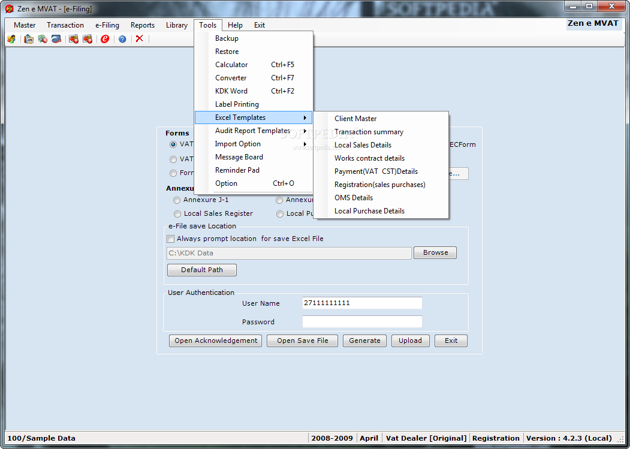Viewport: 630px width, 449px height.
Task: Select Payment(VAT CST)Details template
Action: pyautogui.click(x=381, y=171)
